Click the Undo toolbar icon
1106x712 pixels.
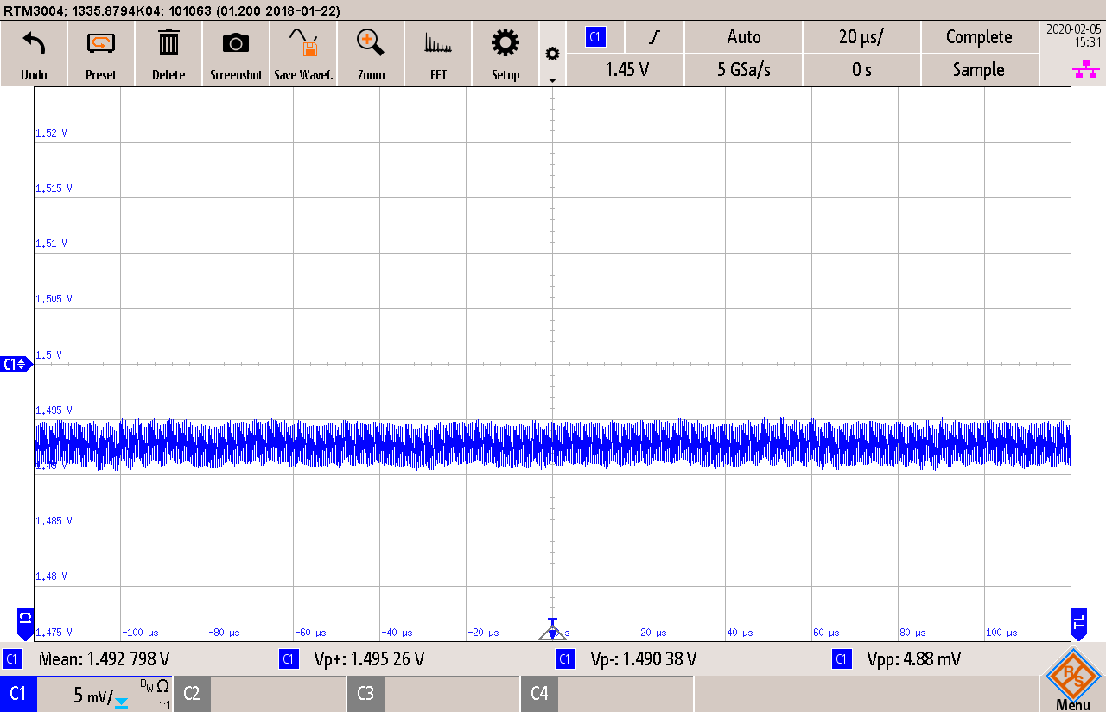(x=34, y=54)
